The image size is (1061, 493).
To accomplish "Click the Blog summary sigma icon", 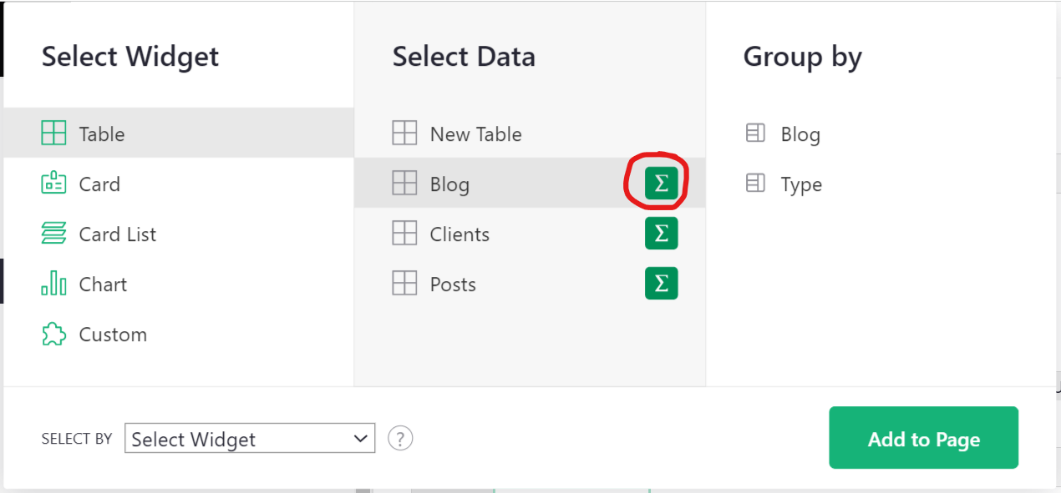I will tap(661, 184).
